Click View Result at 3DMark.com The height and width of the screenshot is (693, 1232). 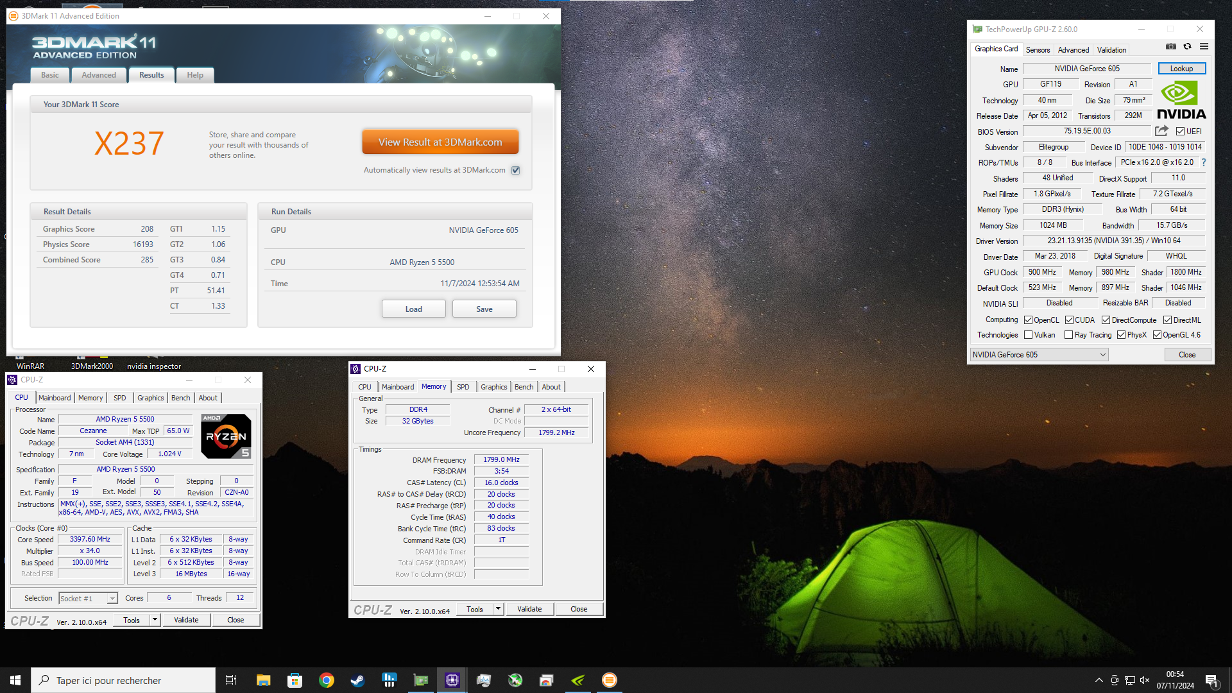coord(440,142)
